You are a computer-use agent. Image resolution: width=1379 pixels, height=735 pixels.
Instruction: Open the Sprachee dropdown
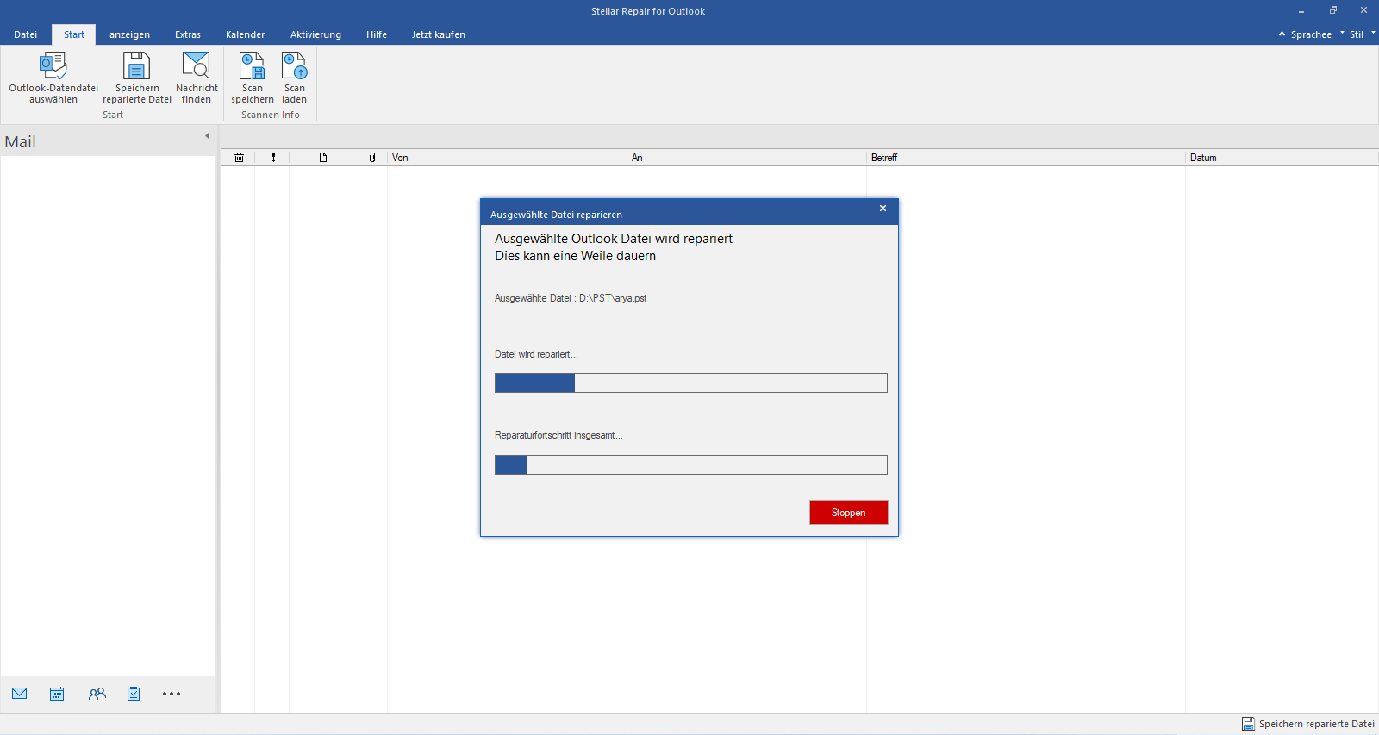coord(1310,34)
